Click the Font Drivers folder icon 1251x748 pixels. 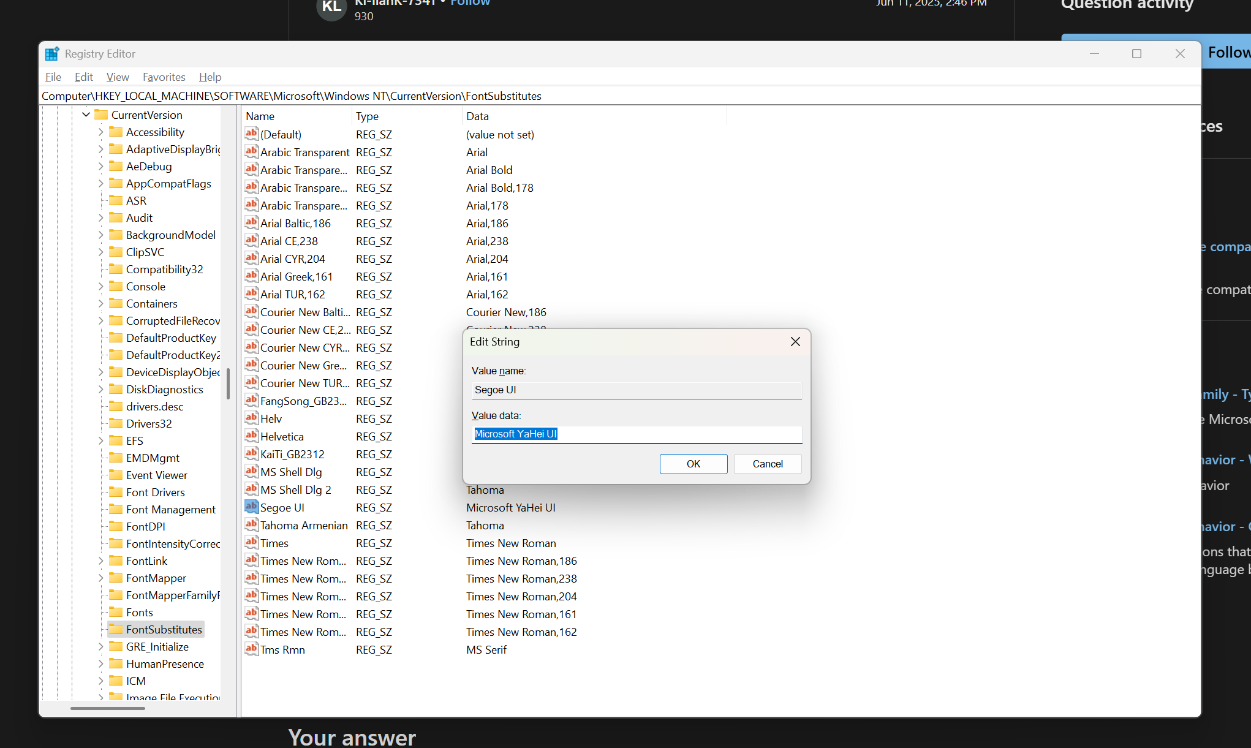(x=116, y=492)
